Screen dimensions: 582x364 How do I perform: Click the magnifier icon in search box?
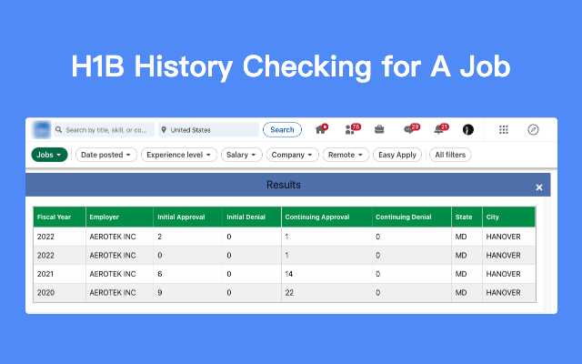click(58, 129)
